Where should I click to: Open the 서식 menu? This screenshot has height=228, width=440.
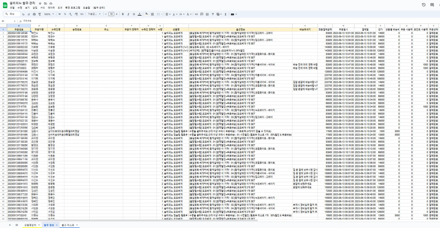pos(43,8)
